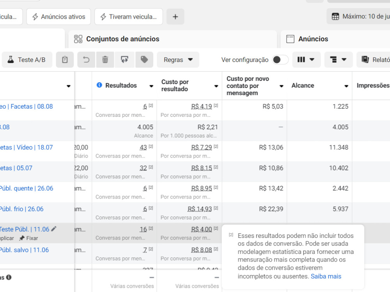This screenshot has width=390, height=292.
Task: Open the Alcance column dropdown arrow
Action: [346, 86]
